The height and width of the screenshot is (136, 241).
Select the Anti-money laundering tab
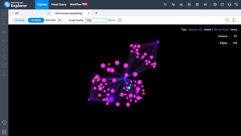click(69, 13)
